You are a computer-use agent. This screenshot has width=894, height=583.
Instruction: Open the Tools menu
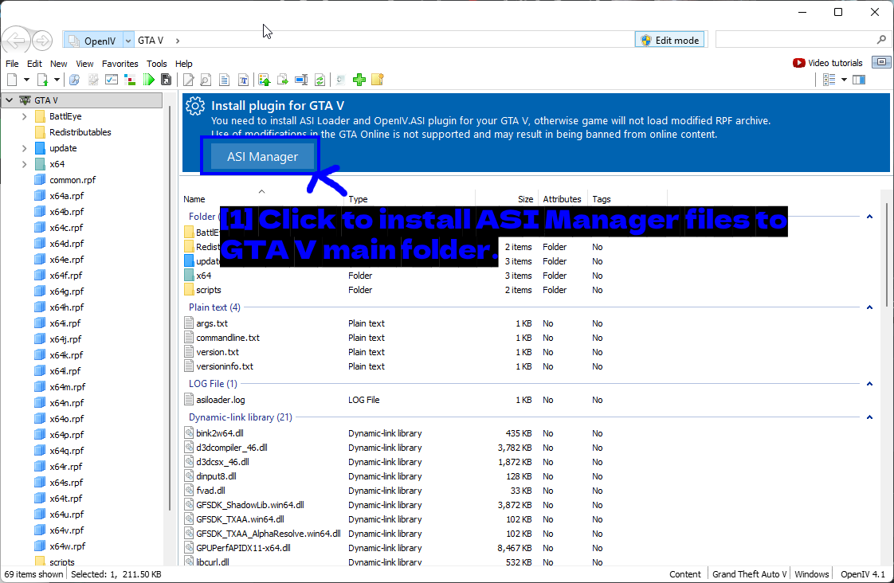(156, 64)
